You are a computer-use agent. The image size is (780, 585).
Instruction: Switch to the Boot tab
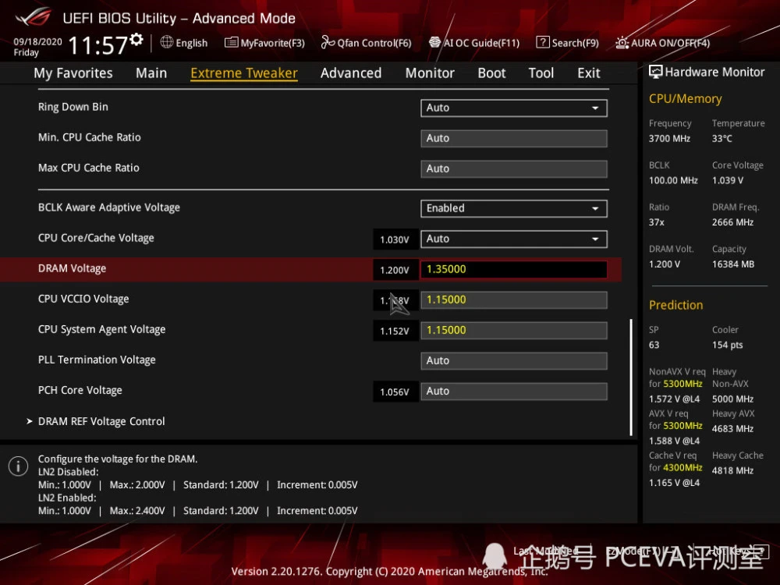pos(491,73)
